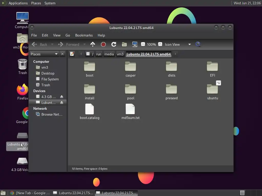Eject the 4.3 GB device
Viewport: 262px width, 196px height.
(62, 97)
